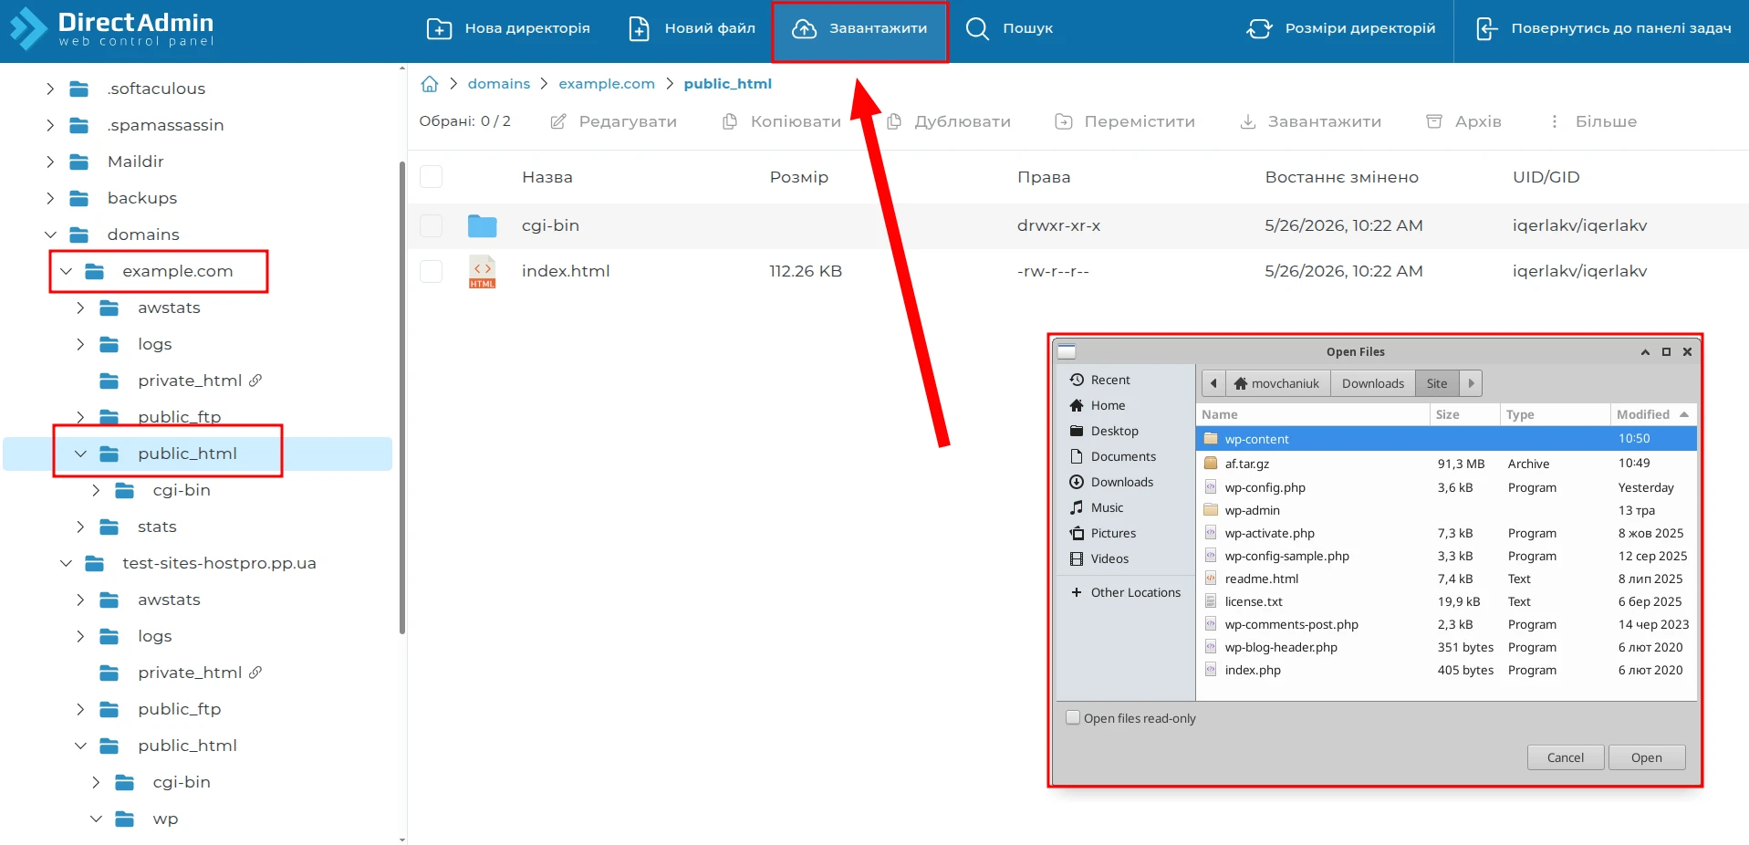Click the public_html breadcrumb link

[727, 84]
